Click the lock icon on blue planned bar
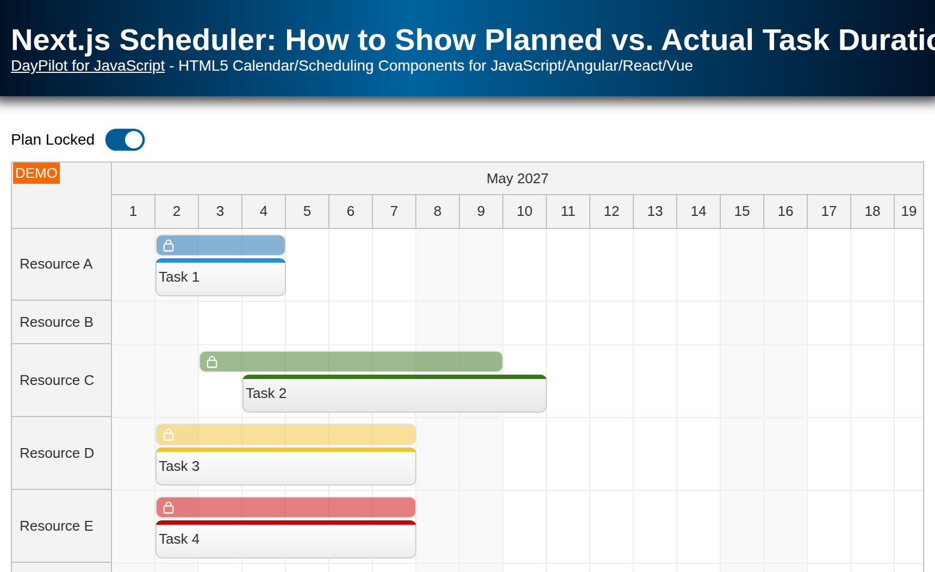 [169, 246]
